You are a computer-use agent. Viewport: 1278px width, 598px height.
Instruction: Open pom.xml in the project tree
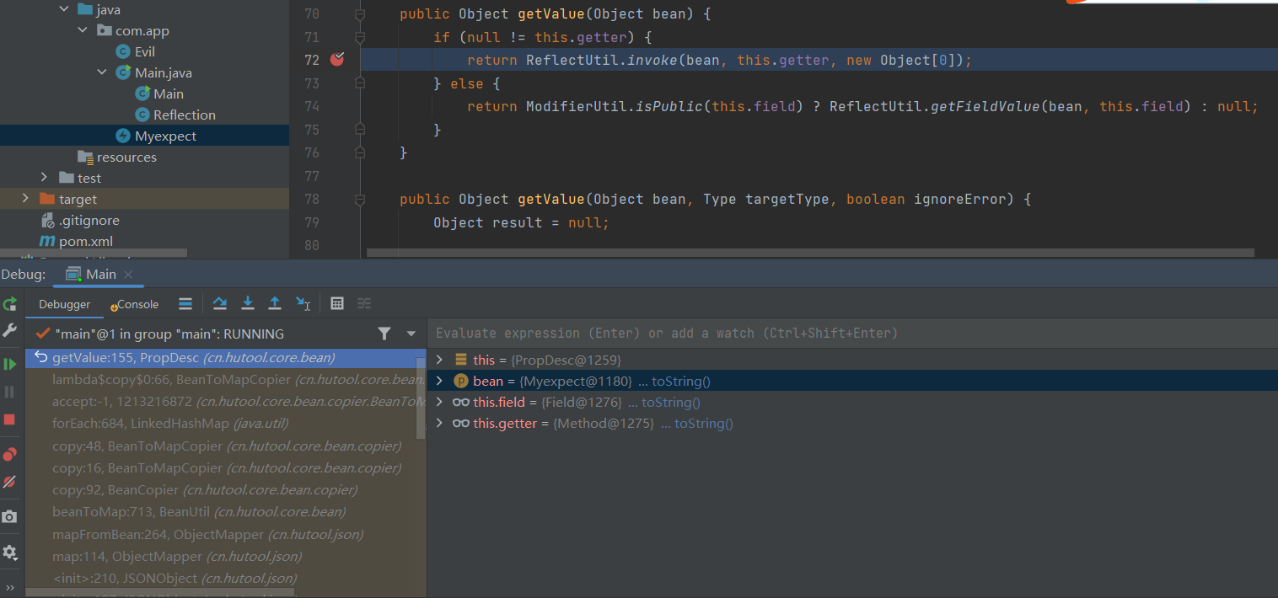(x=85, y=241)
